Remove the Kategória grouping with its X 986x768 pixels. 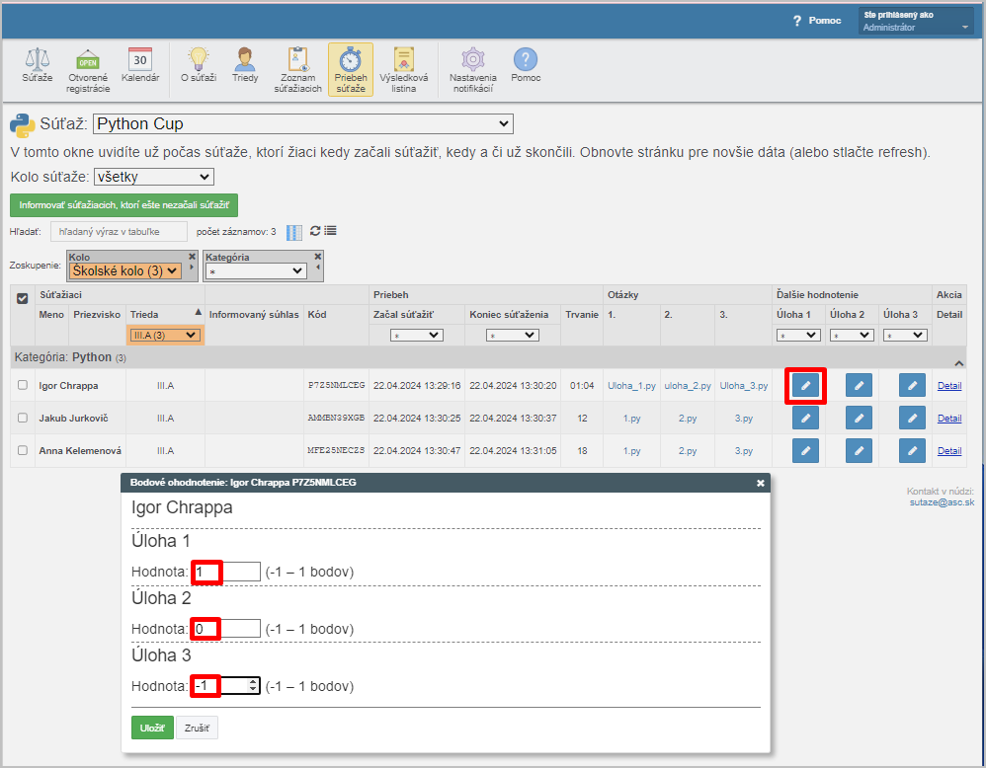click(x=318, y=257)
